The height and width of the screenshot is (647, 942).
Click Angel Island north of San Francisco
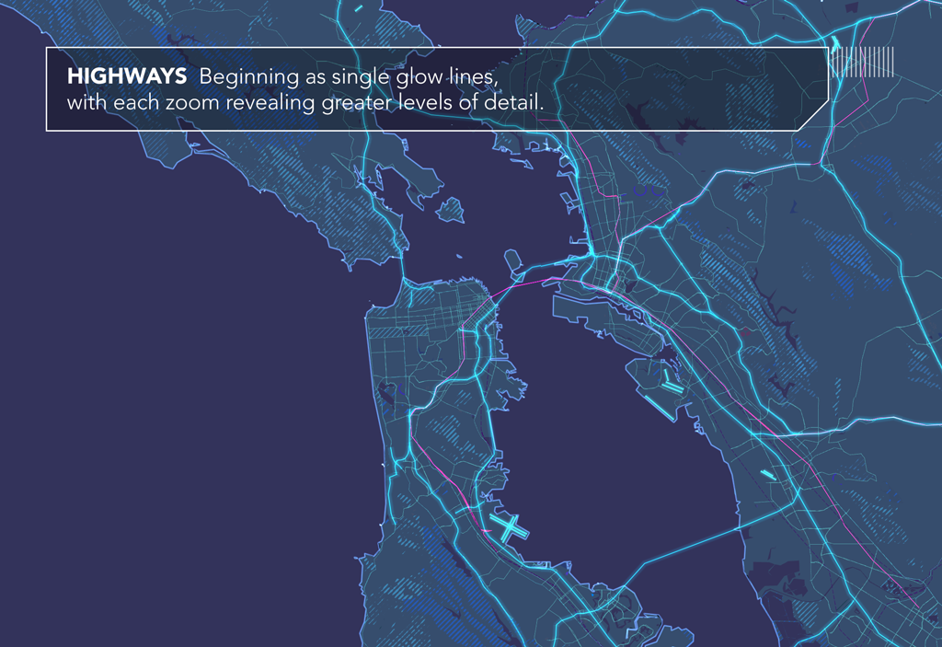coord(451,211)
